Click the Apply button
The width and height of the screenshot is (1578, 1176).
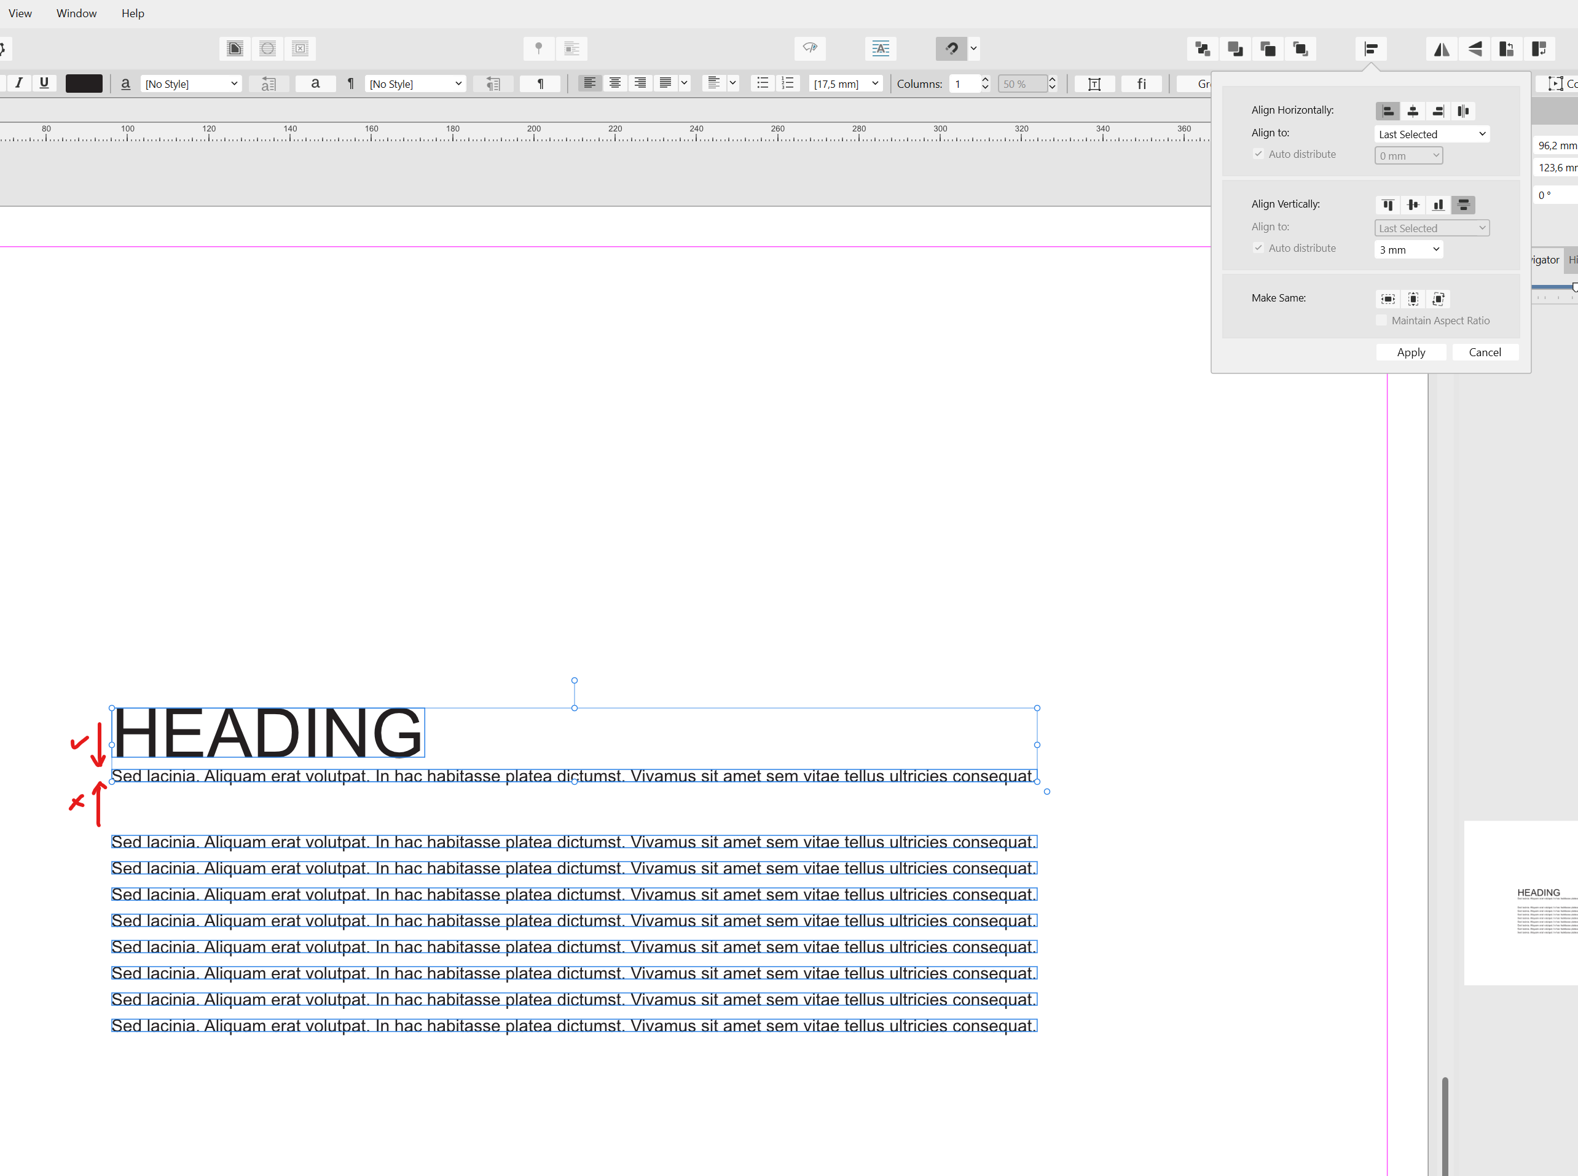pyautogui.click(x=1411, y=352)
